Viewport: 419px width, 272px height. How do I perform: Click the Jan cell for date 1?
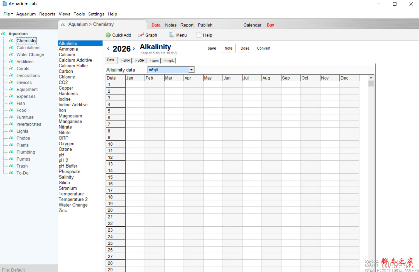coord(135,84)
